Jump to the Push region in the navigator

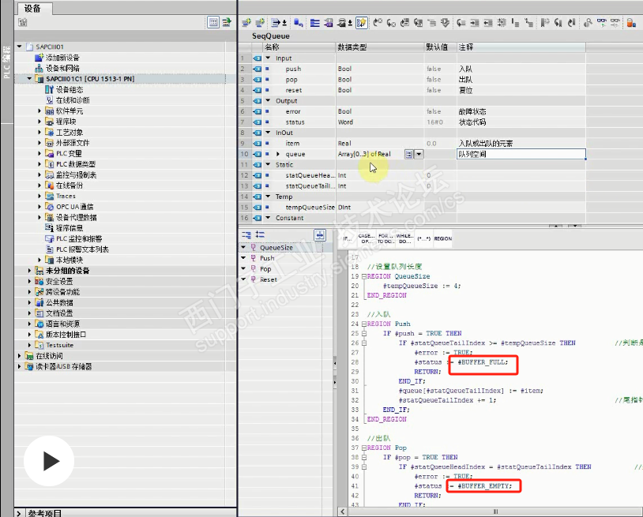pyautogui.click(x=267, y=258)
